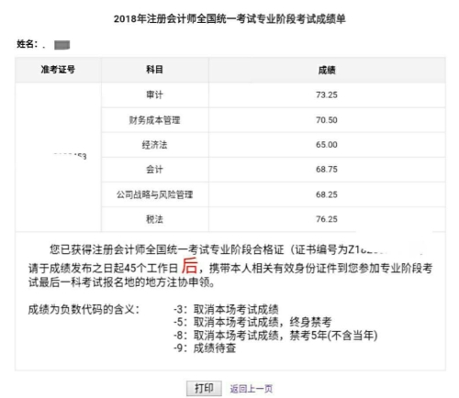Select the 会计 subject cell

click(155, 170)
